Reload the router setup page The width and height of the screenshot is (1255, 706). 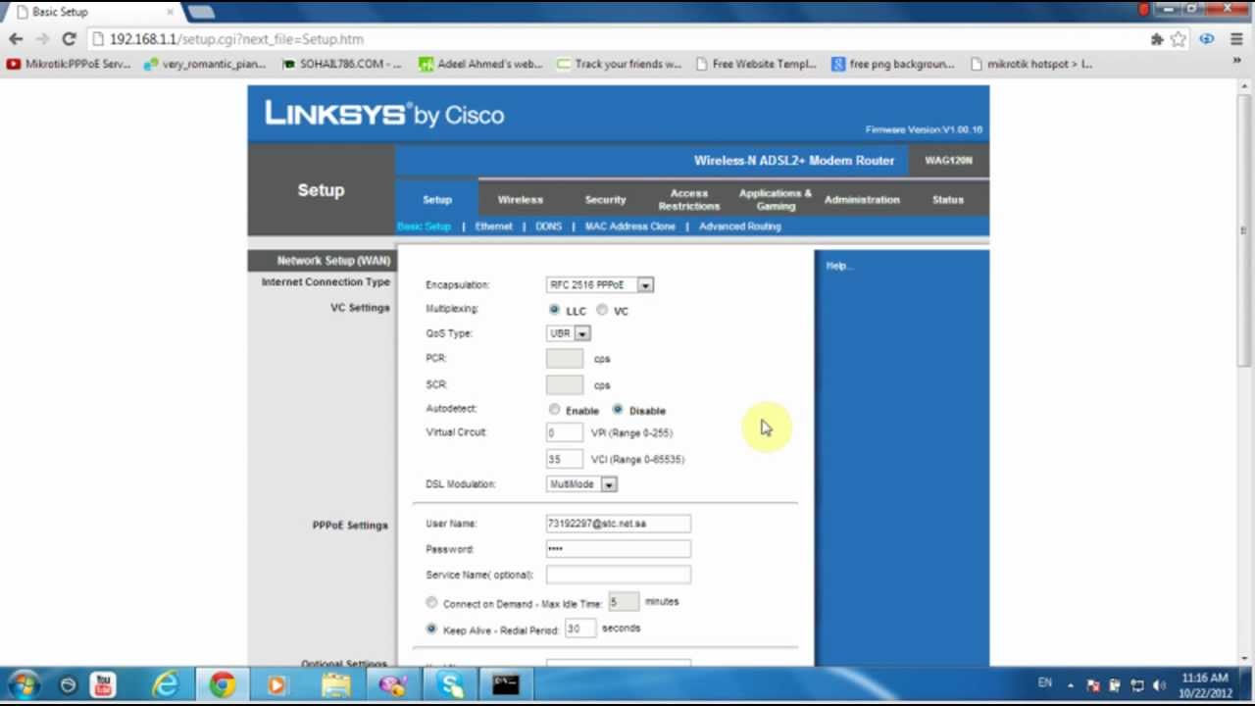click(69, 39)
